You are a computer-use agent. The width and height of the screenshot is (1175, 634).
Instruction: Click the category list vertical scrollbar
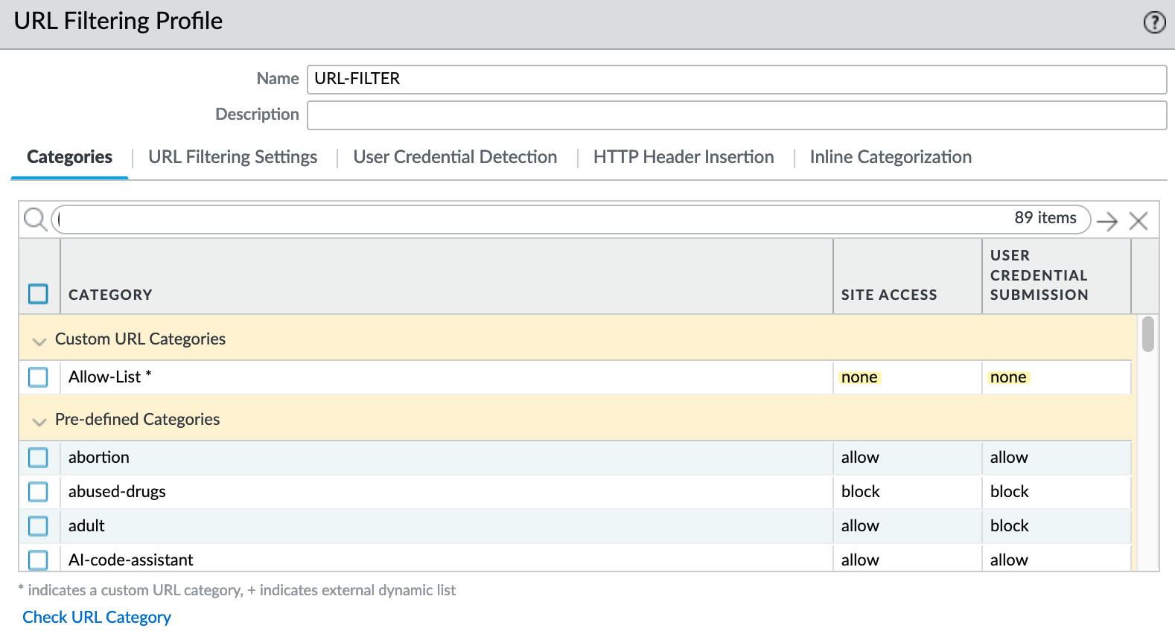(x=1148, y=334)
